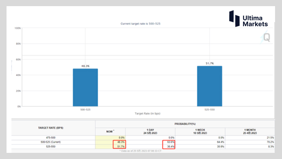
Task: Click the PROBABILITY(%) table header
Action: point(185,124)
